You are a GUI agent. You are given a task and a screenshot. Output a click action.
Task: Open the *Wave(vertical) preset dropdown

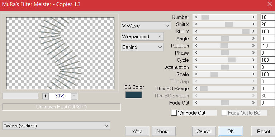pos(56,126)
